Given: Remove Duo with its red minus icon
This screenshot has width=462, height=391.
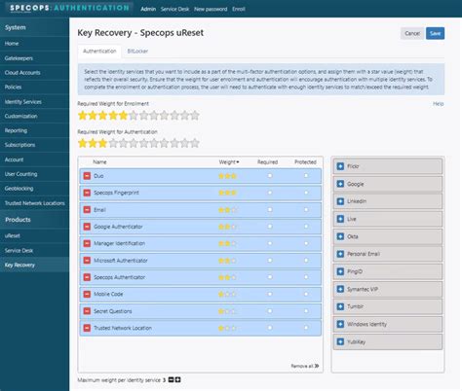Looking at the screenshot, I should [87, 176].
